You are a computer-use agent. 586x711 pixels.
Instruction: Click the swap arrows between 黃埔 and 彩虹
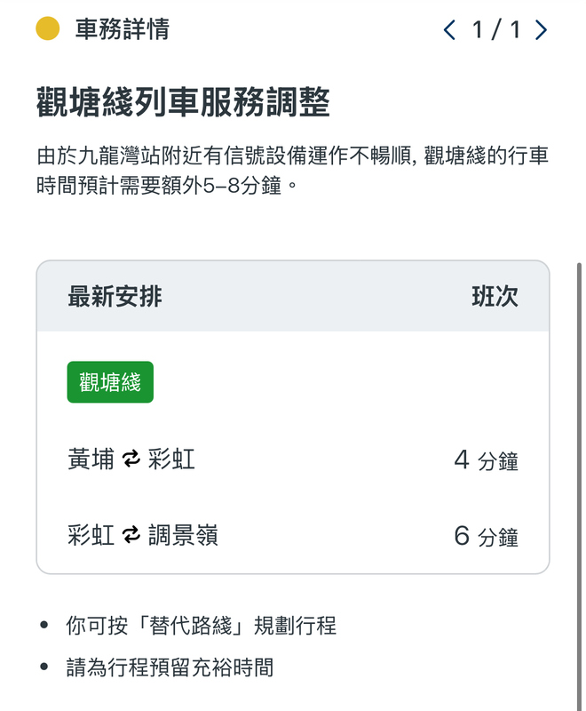(131, 459)
